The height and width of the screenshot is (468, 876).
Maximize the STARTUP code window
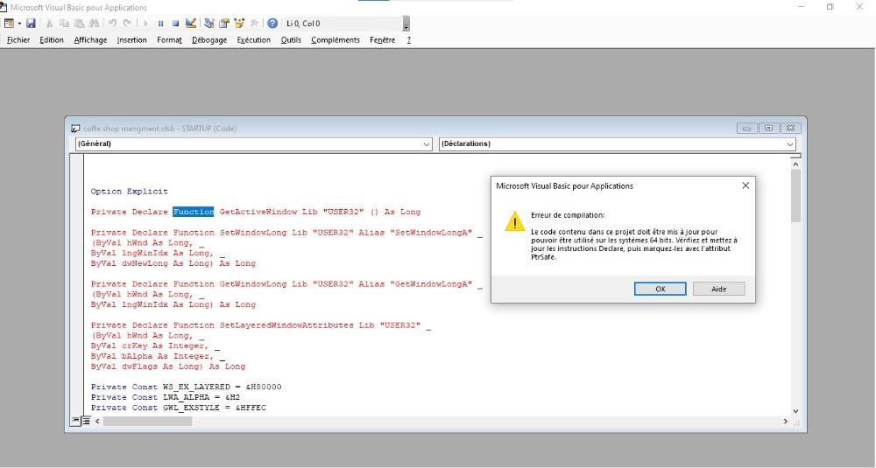coord(769,129)
